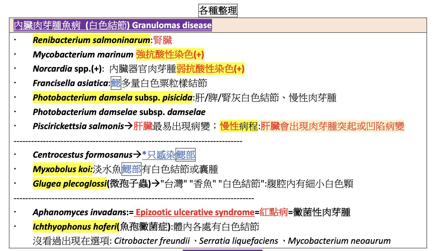Screen dimensions: 436x251
Task: Select the Renibacterium salmoninarum highlighted text
Action: (x=91, y=40)
